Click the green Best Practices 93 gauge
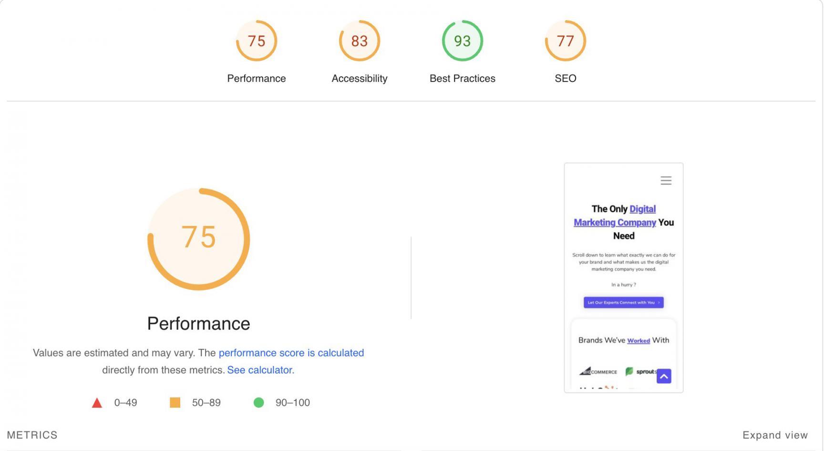Screen dimensions: 824x451 tap(462, 41)
